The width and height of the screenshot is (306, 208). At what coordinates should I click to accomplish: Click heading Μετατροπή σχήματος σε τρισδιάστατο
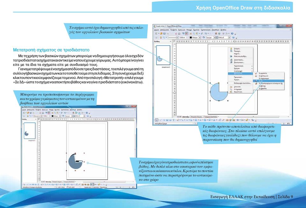point(51,50)
